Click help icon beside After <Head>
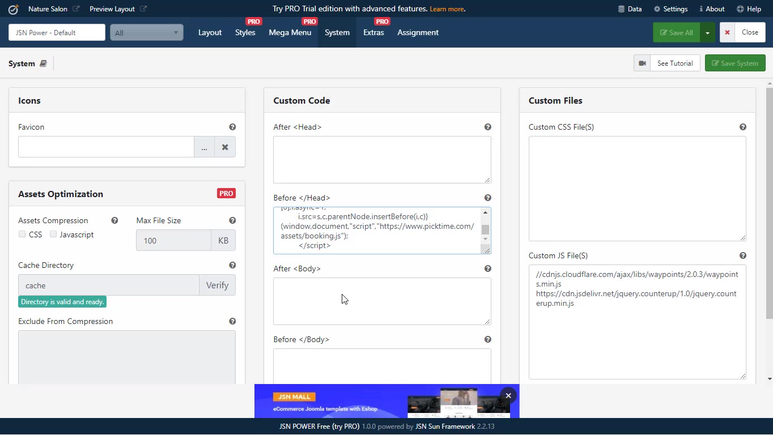Image resolution: width=773 pixels, height=435 pixels. (487, 127)
